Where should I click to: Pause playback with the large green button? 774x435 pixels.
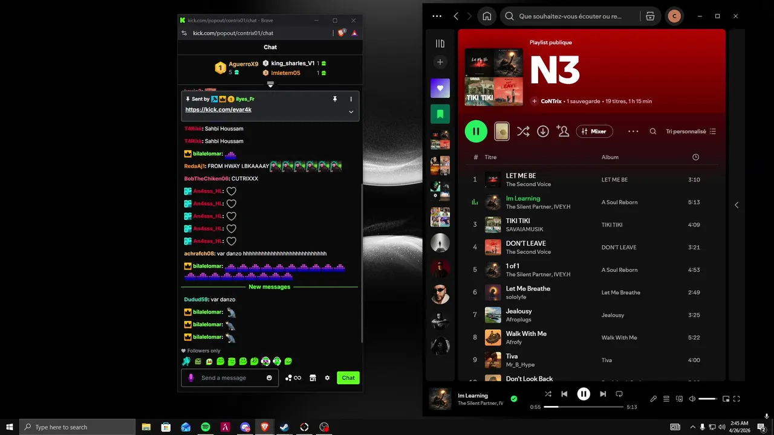(476, 131)
